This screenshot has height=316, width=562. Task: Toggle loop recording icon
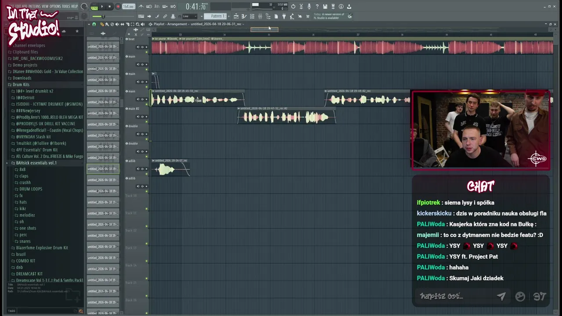click(173, 7)
